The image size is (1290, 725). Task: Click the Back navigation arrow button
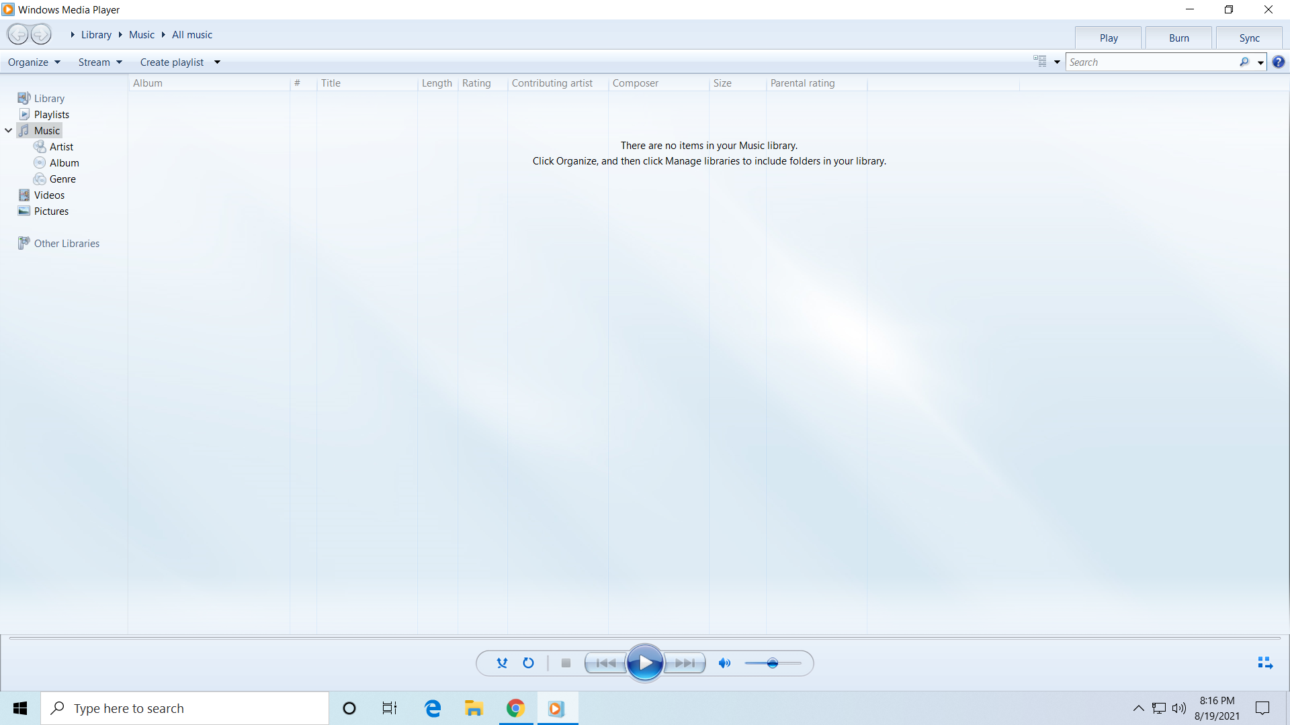[18, 34]
